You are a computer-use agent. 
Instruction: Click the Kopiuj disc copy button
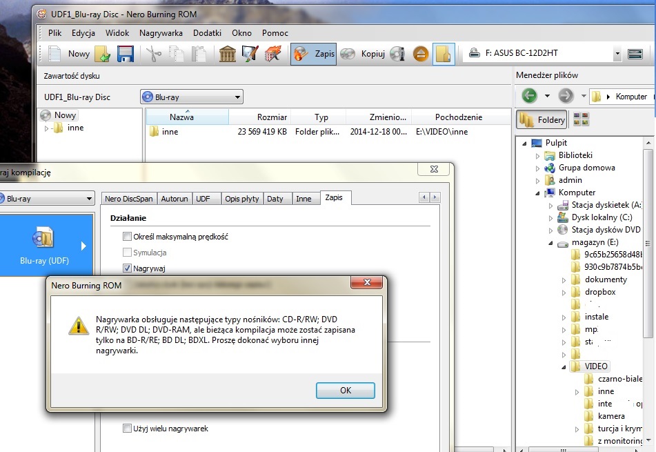(362, 54)
